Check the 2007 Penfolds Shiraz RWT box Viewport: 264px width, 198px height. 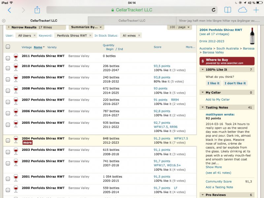pyautogui.click(x=8, y=102)
